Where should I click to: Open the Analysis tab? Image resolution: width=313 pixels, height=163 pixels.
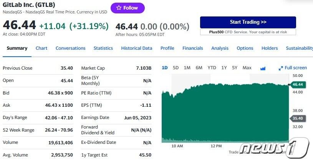[220, 48]
